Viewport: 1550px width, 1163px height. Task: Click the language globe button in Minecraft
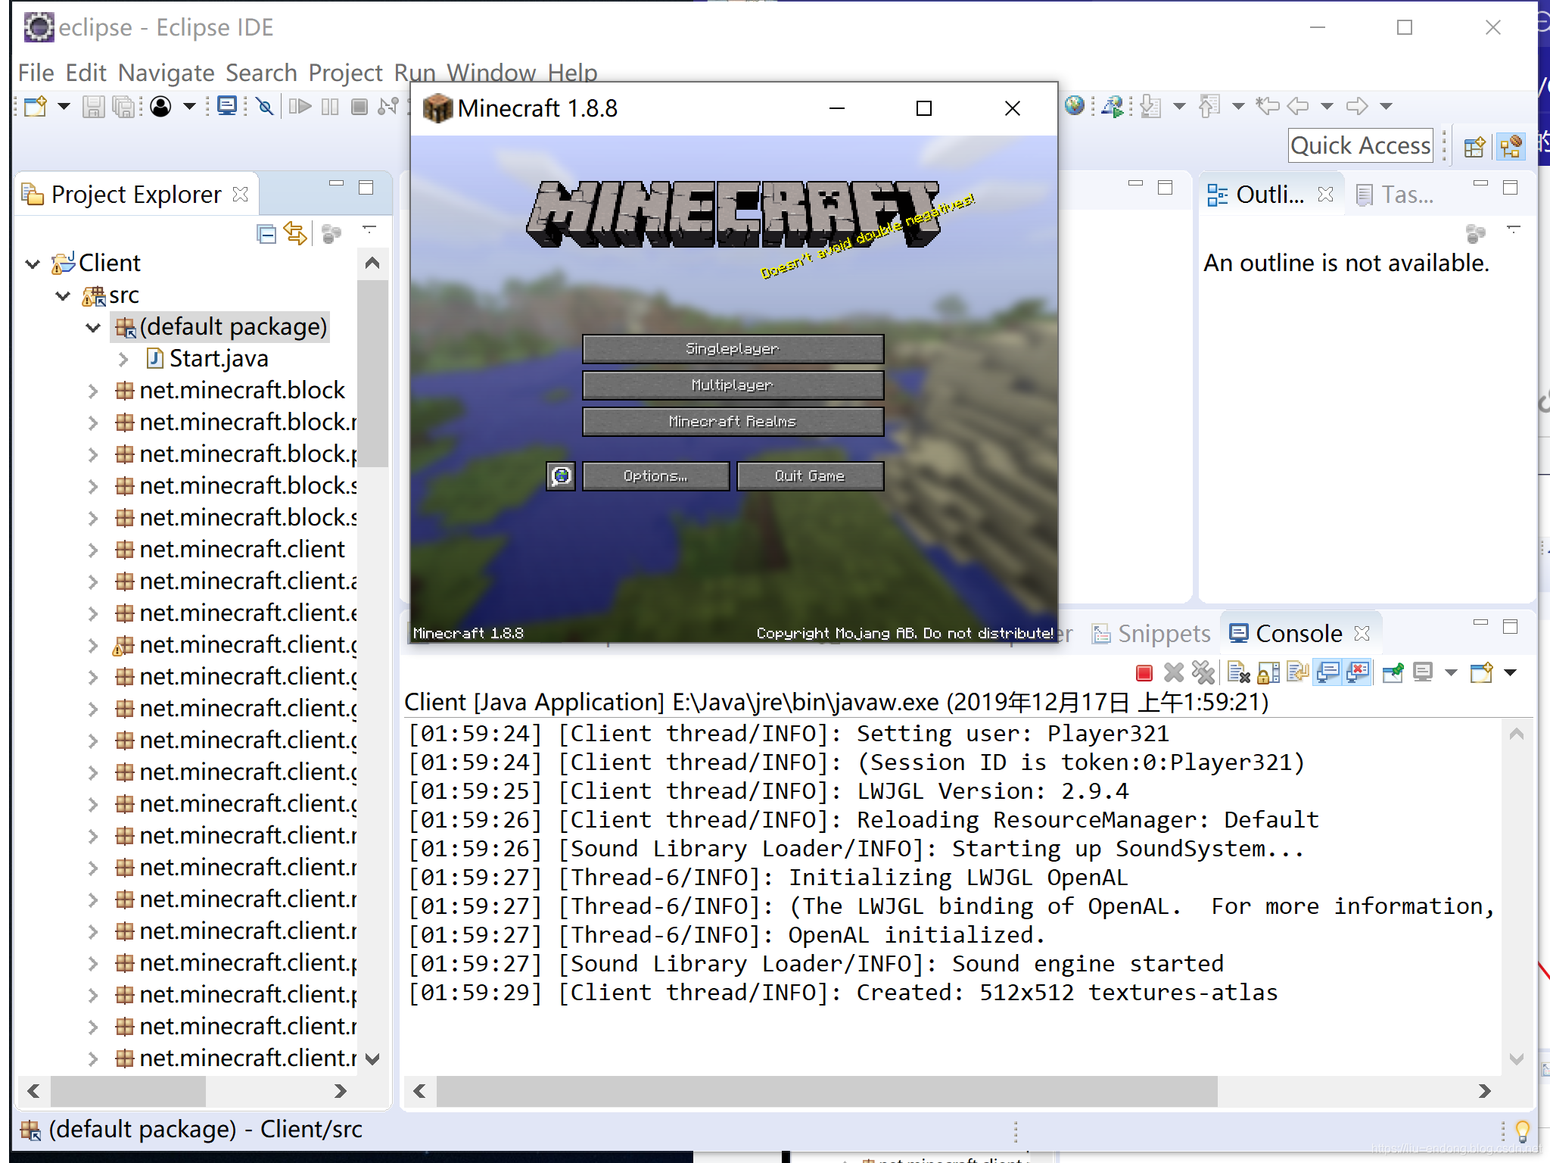click(561, 476)
